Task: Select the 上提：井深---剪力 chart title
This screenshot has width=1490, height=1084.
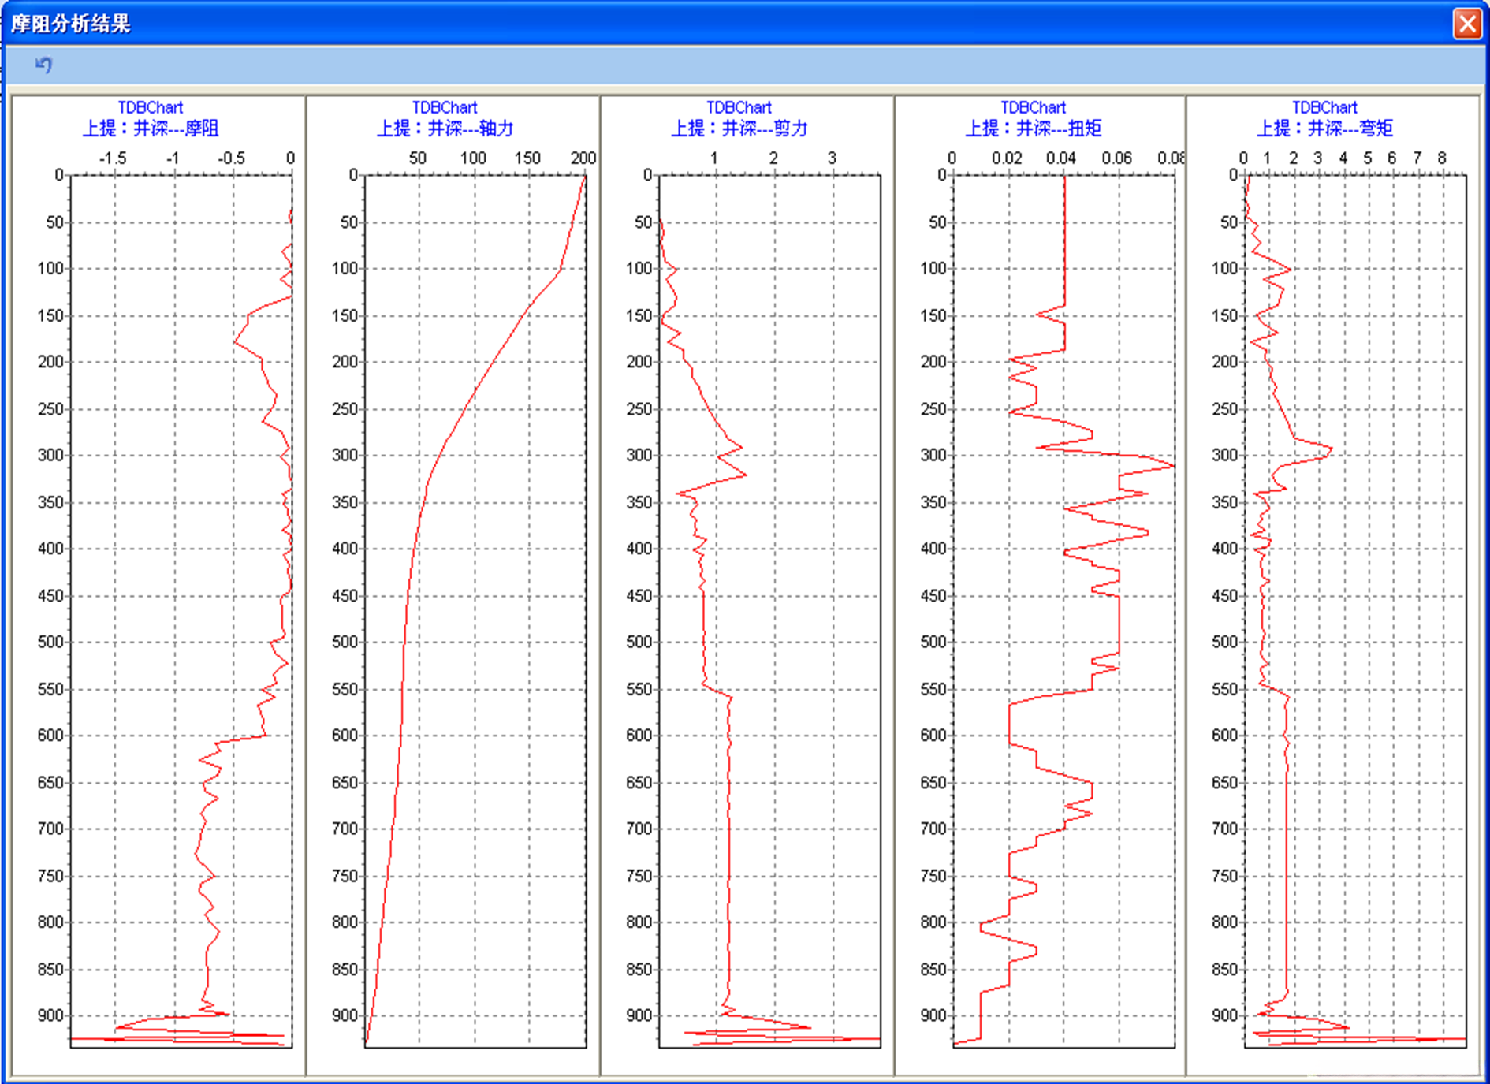Action: (x=739, y=129)
